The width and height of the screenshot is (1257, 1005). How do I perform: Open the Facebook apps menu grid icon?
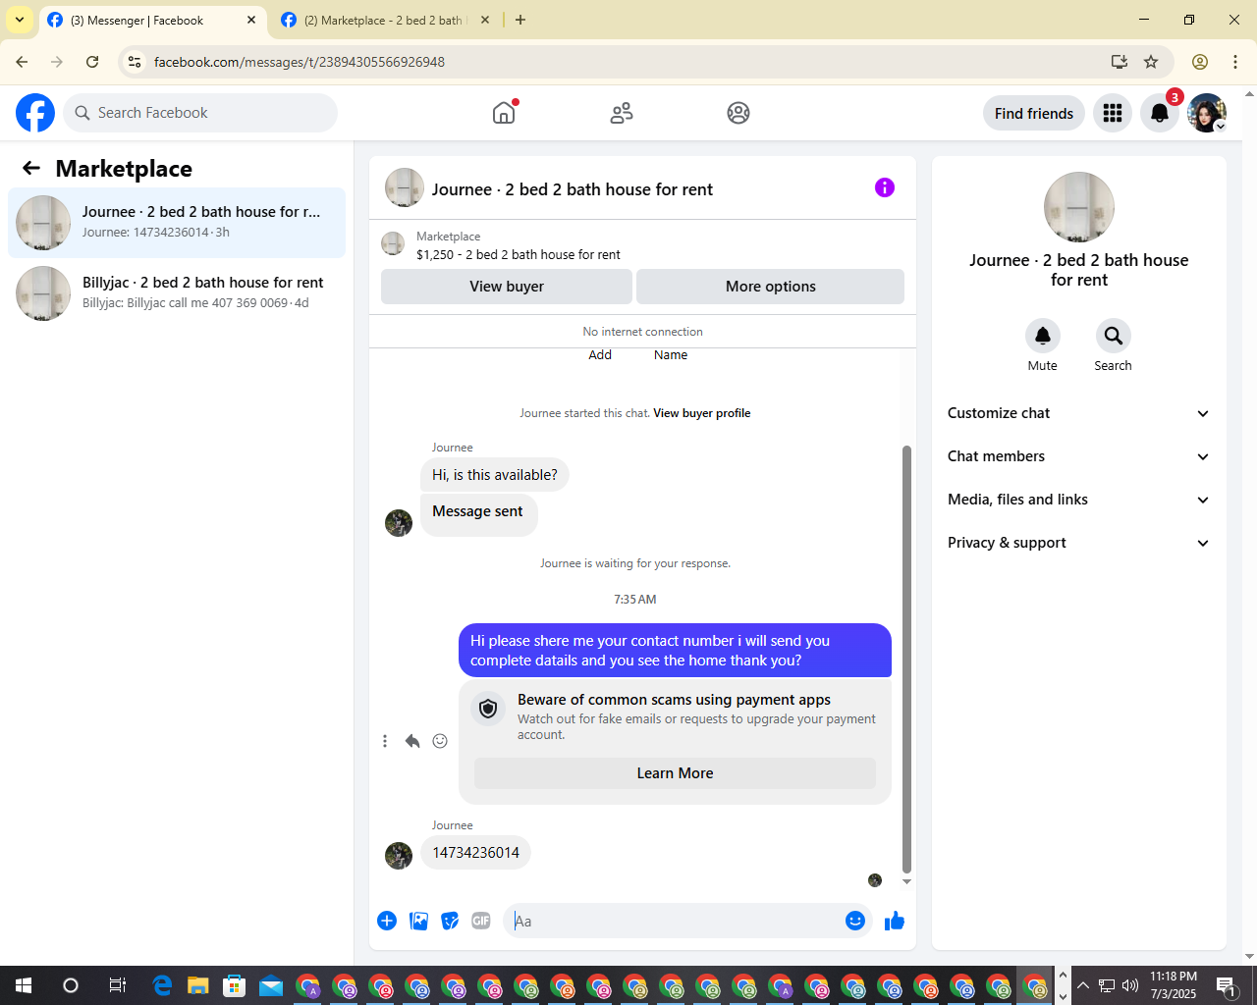coord(1113,113)
